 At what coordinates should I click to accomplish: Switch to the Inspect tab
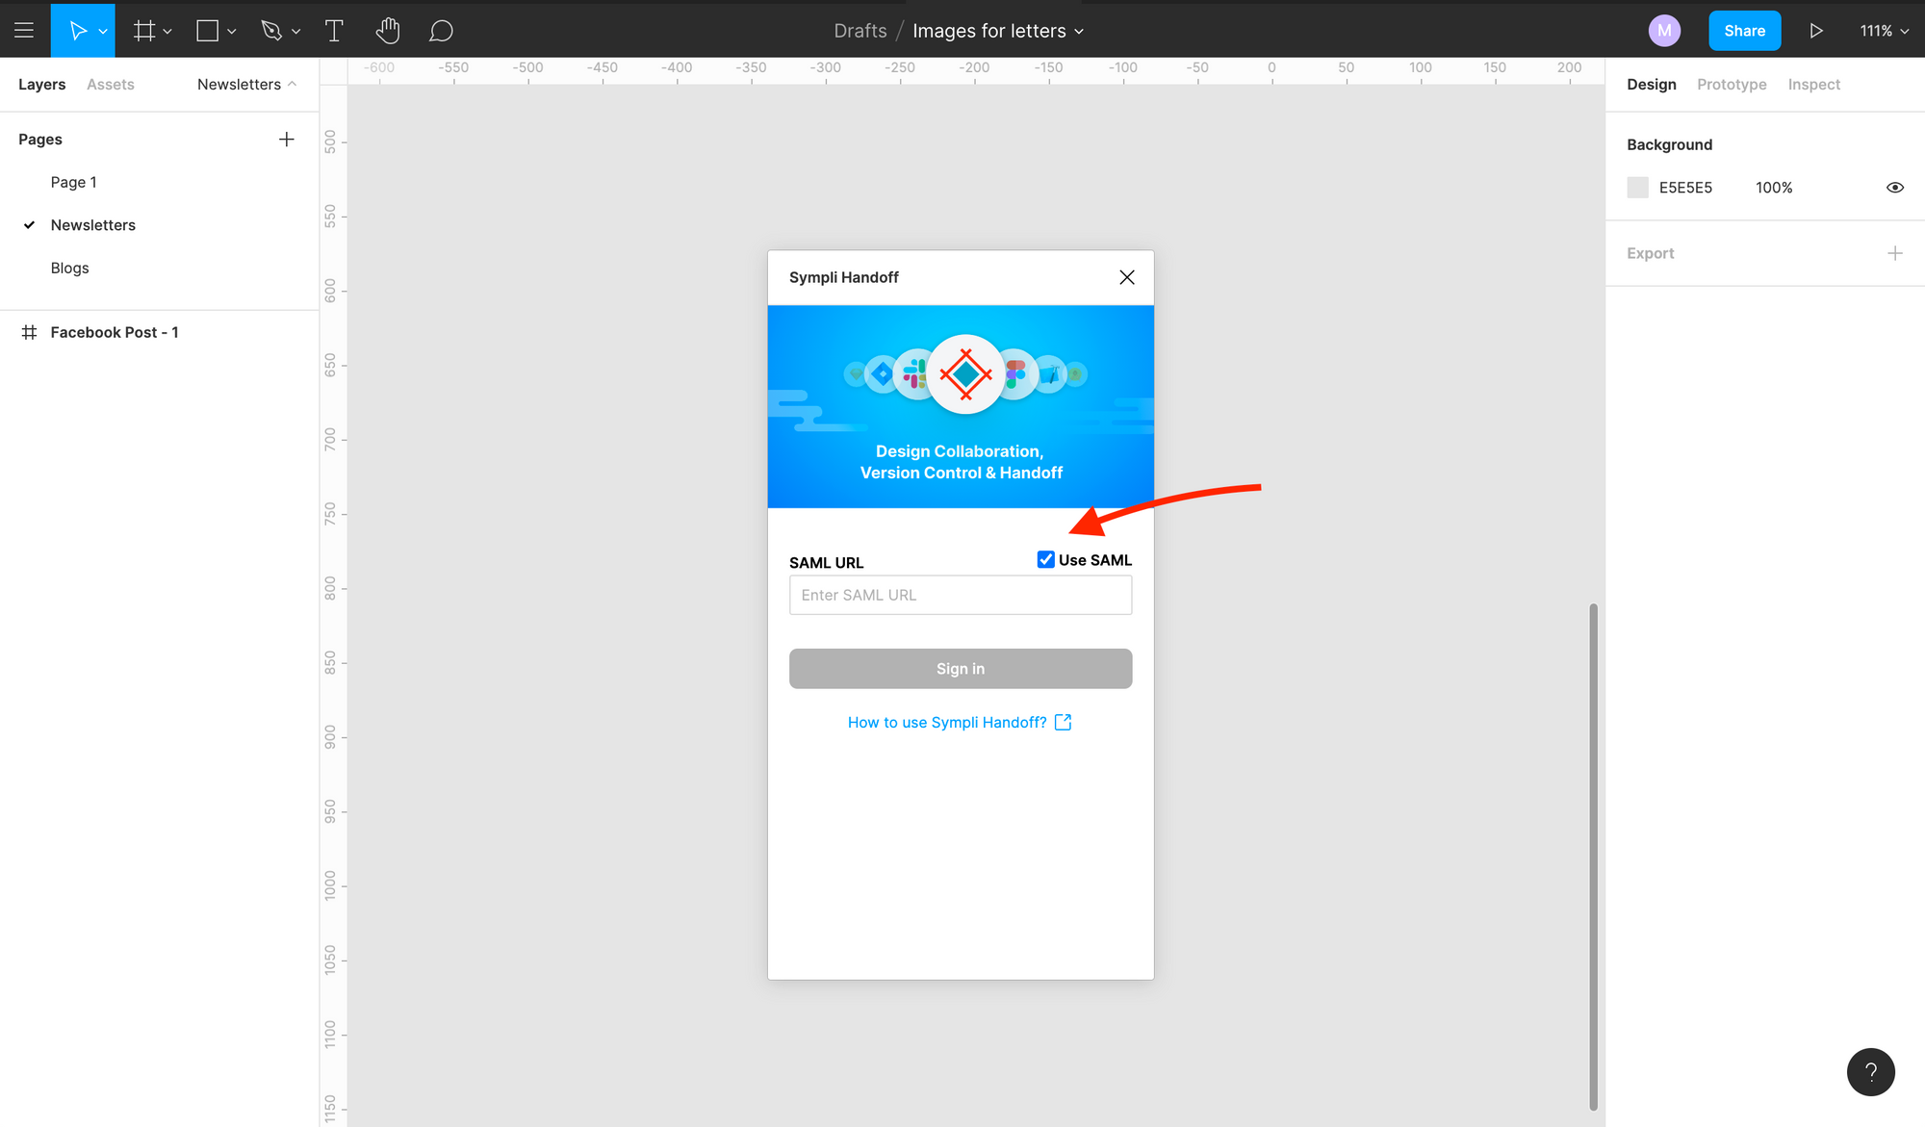pyautogui.click(x=1814, y=84)
